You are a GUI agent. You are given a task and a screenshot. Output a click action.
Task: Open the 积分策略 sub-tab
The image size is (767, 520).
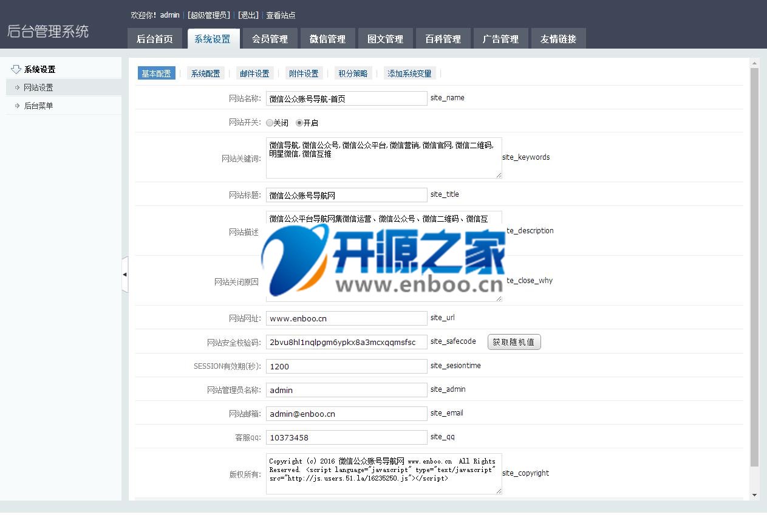tap(353, 74)
